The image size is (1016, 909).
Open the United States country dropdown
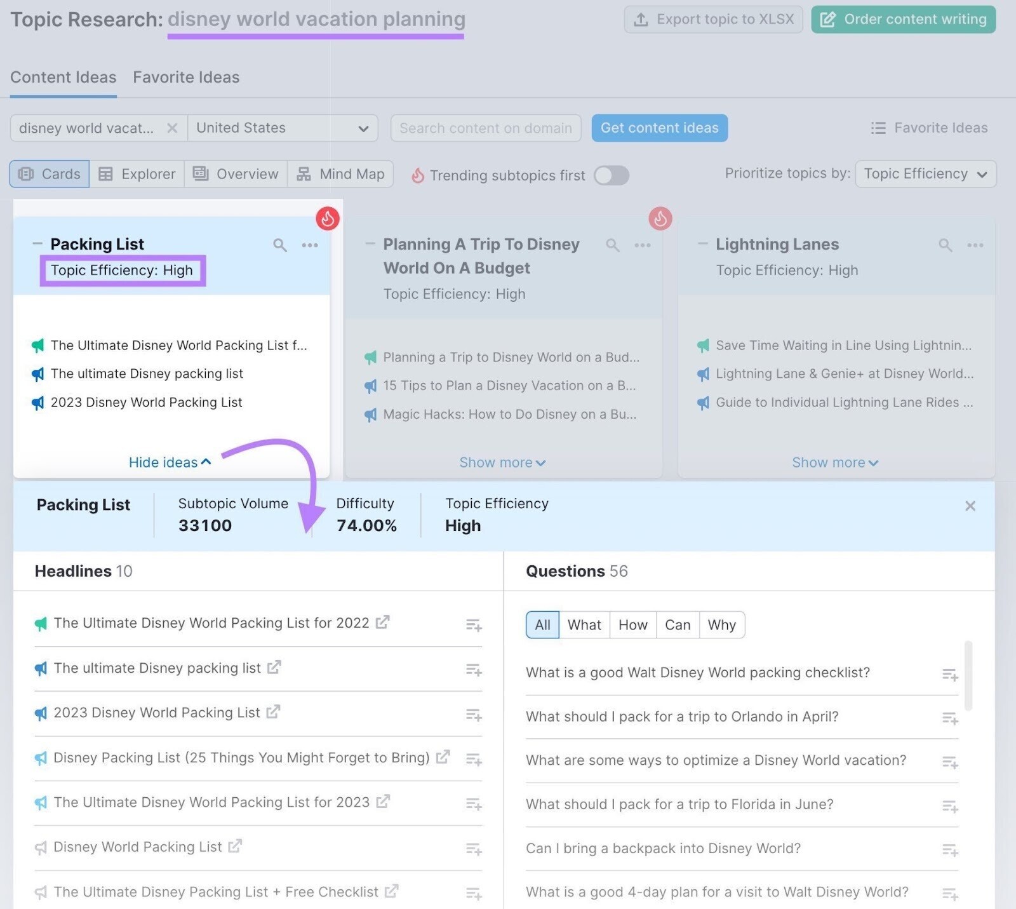click(283, 128)
